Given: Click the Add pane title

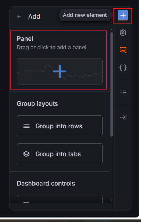Looking at the screenshot, I should coord(34,16).
